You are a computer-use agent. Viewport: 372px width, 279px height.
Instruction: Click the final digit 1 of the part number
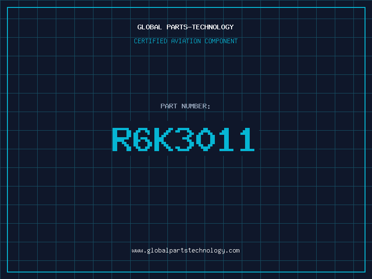tap(246, 139)
